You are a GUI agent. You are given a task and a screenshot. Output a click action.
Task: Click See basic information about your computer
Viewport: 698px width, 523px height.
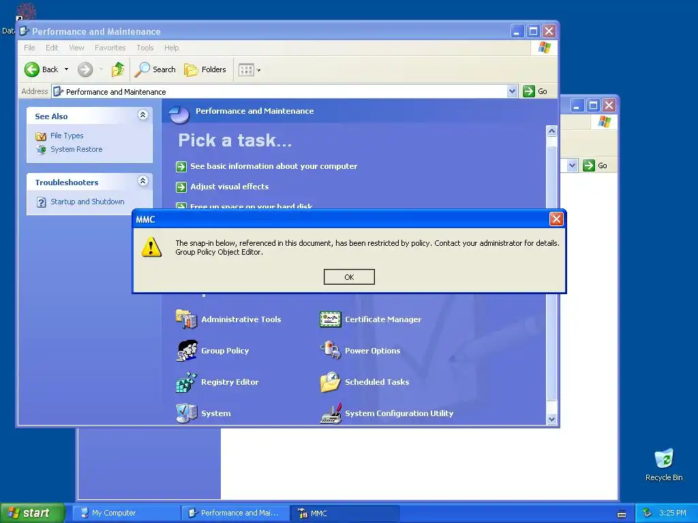click(273, 166)
